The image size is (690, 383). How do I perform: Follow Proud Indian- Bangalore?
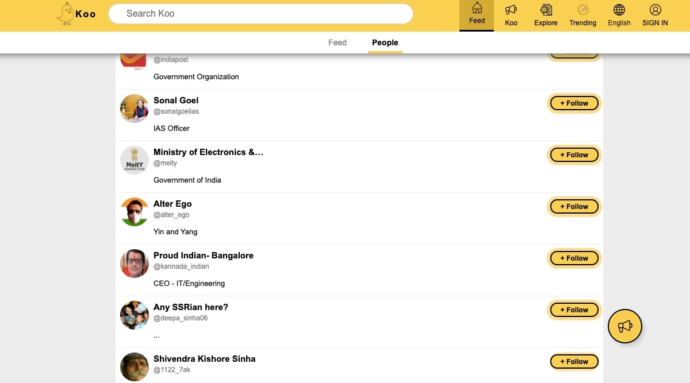[574, 258]
